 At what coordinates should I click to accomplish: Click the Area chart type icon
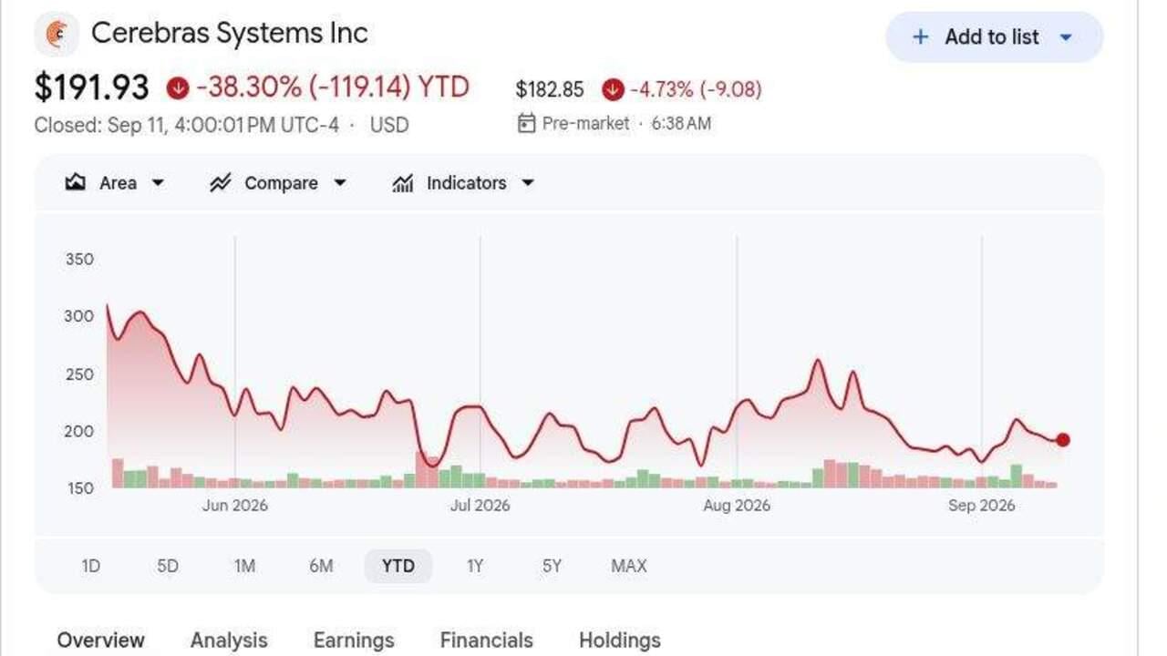[75, 183]
